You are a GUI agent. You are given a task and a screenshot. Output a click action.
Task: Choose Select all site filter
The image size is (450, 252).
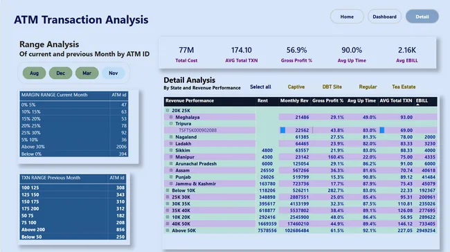tap(260, 87)
